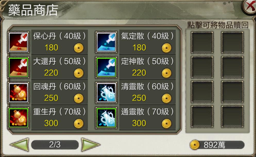Select the 保心丹 red potion icon

pyautogui.click(x=19, y=42)
